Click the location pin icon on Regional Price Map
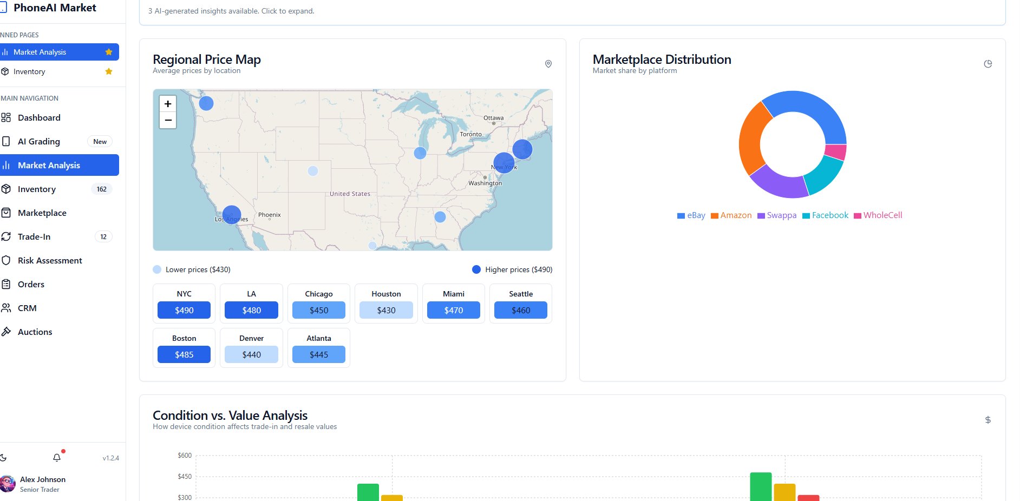The image size is (1020, 501). (548, 64)
